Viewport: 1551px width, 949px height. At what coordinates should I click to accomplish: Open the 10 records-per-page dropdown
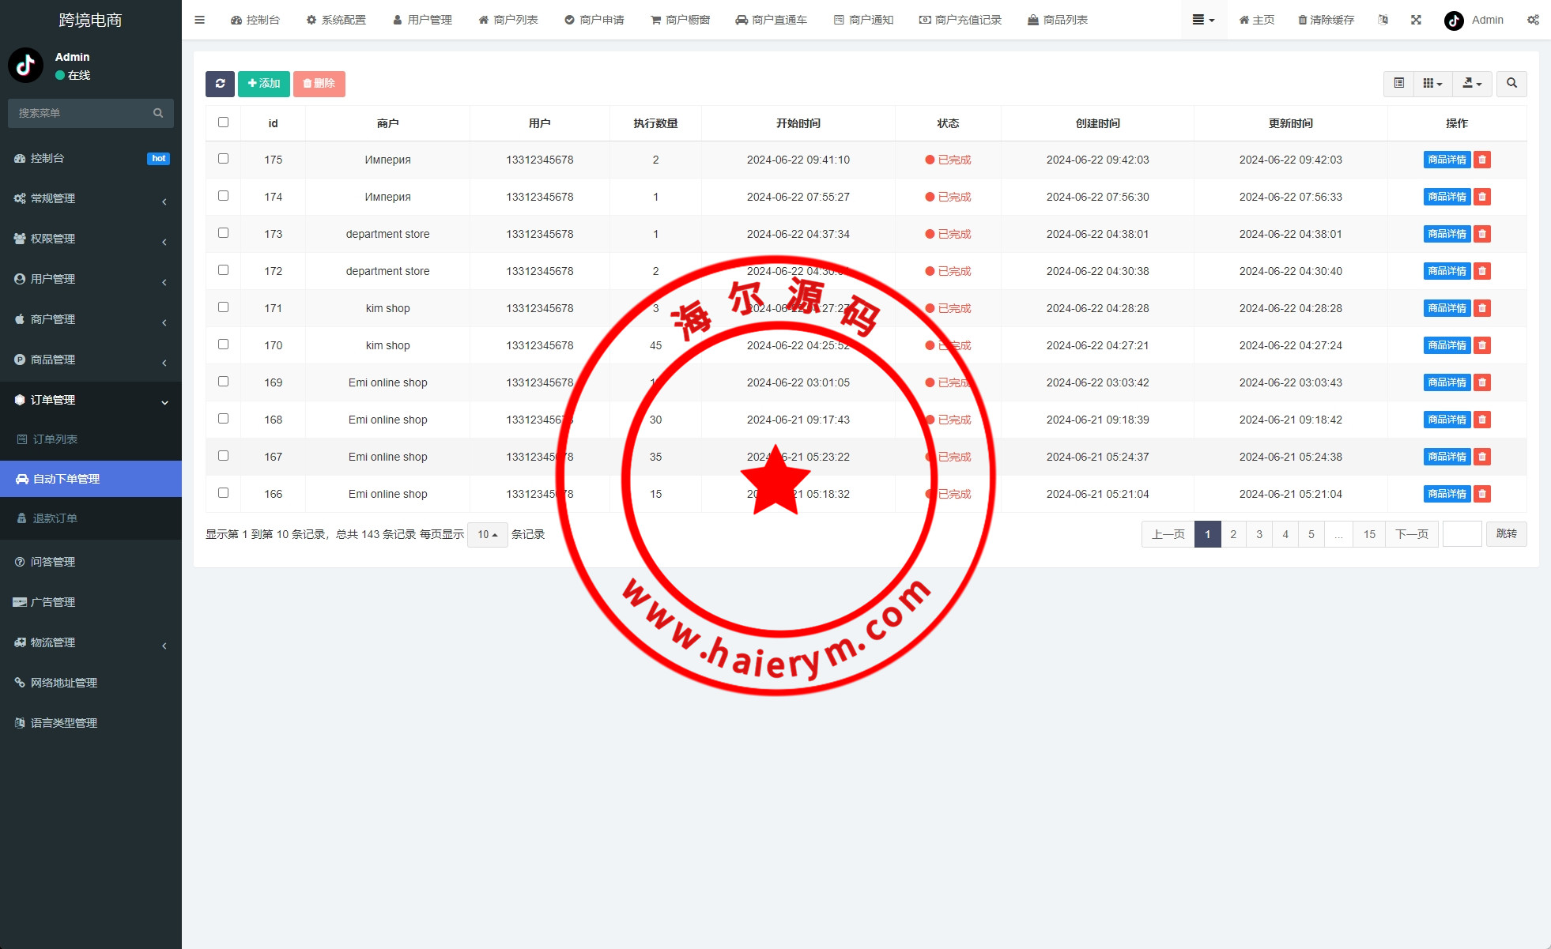point(487,535)
